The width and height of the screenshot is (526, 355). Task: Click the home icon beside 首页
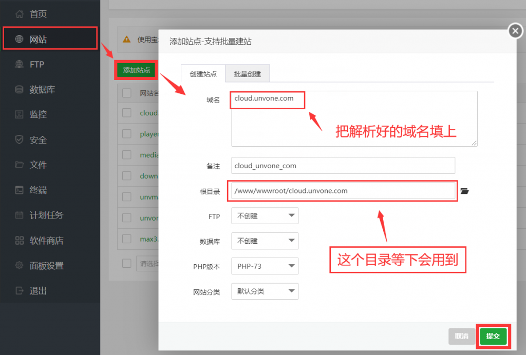pyautogui.click(x=20, y=14)
